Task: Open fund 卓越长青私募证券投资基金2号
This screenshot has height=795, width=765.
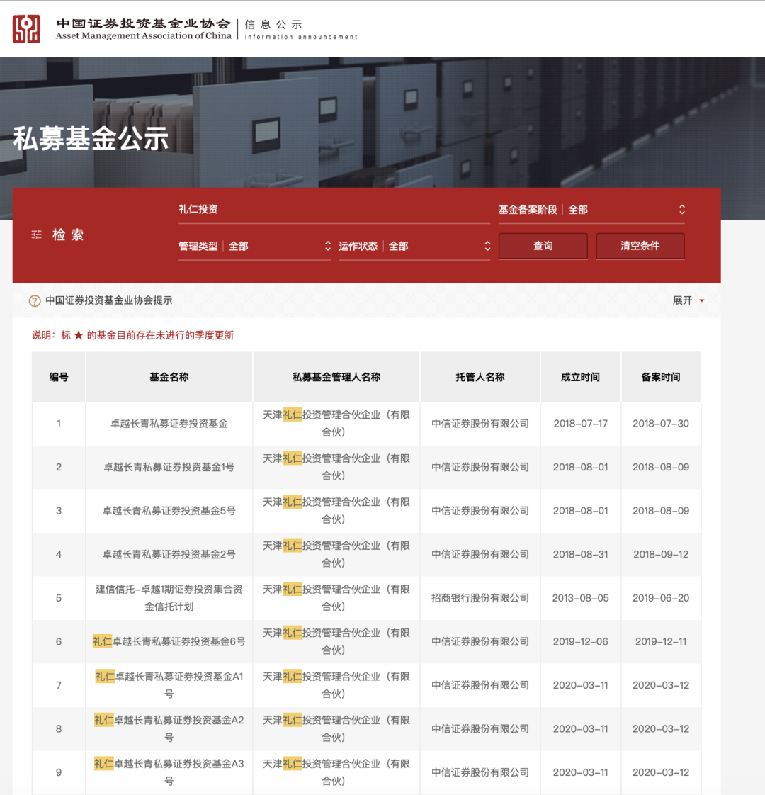Action: 169,554
